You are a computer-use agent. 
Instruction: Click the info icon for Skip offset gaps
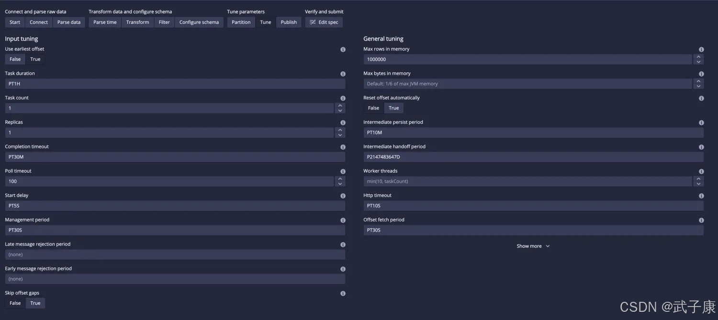pos(343,294)
